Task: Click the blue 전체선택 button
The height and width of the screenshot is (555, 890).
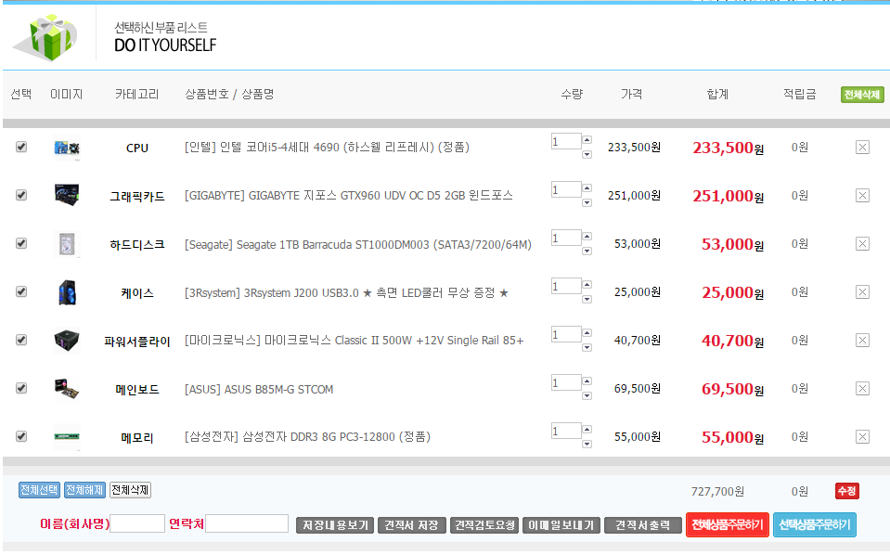Action: [39, 490]
